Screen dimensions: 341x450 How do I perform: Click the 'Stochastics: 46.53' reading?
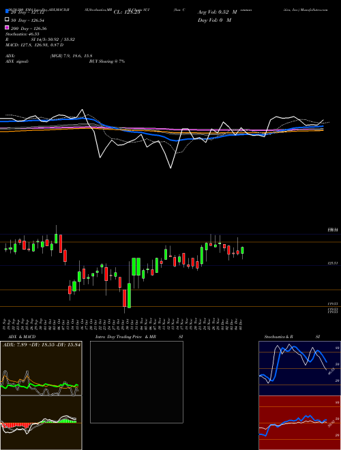(x=22, y=34)
